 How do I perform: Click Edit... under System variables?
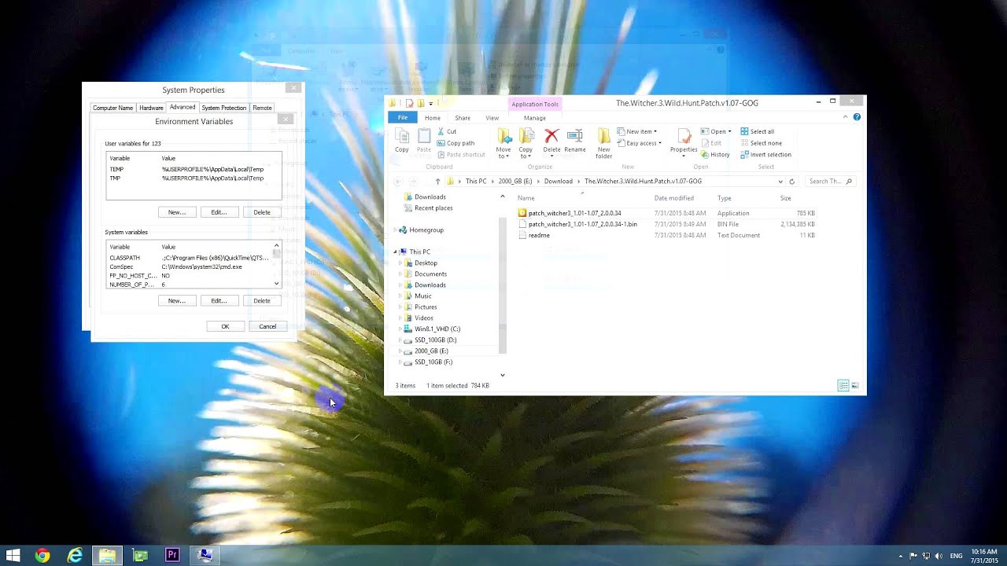click(219, 301)
